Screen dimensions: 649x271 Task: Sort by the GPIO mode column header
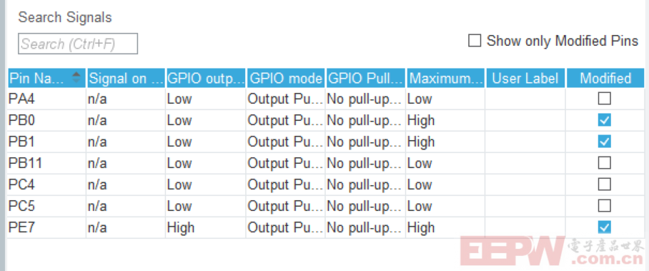pos(286,78)
